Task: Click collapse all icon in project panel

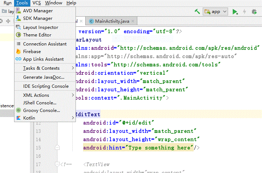Action: 8,21
